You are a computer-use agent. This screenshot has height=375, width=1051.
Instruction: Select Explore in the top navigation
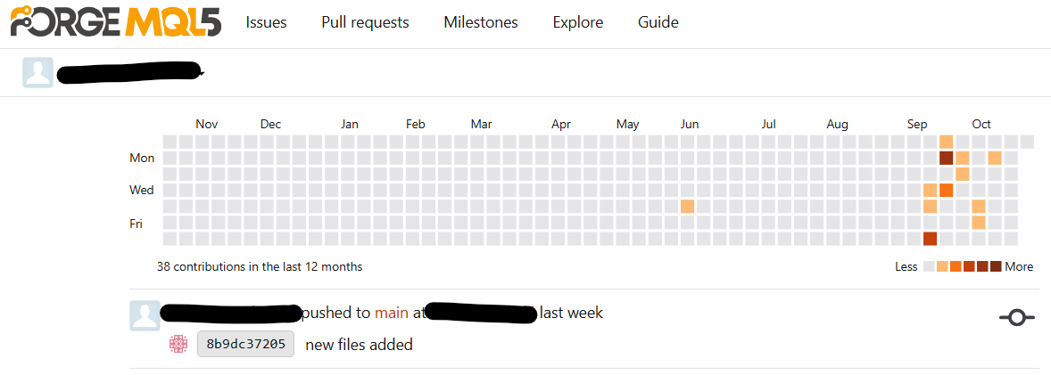click(577, 22)
